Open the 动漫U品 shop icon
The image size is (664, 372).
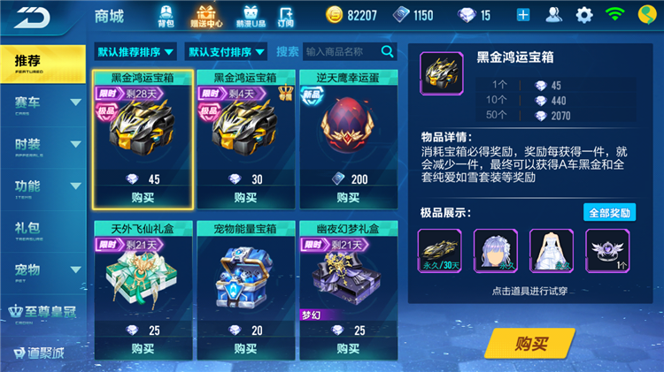pyautogui.click(x=251, y=17)
